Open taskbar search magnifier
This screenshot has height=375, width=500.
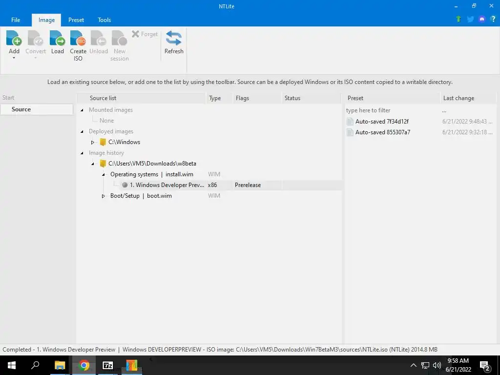click(35, 365)
